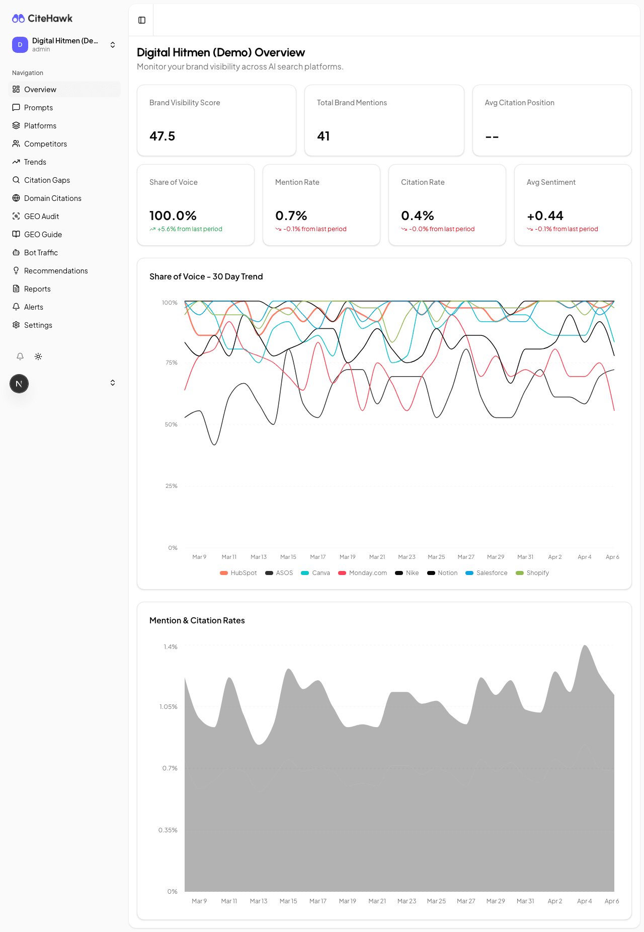The width and height of the screenshot is (644, 932).
Task: Click the Avg Sentiment +0.44 card
Action: (573, 205)
